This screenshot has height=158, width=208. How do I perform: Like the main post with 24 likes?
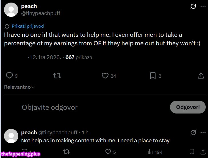[x=105, y=76]
